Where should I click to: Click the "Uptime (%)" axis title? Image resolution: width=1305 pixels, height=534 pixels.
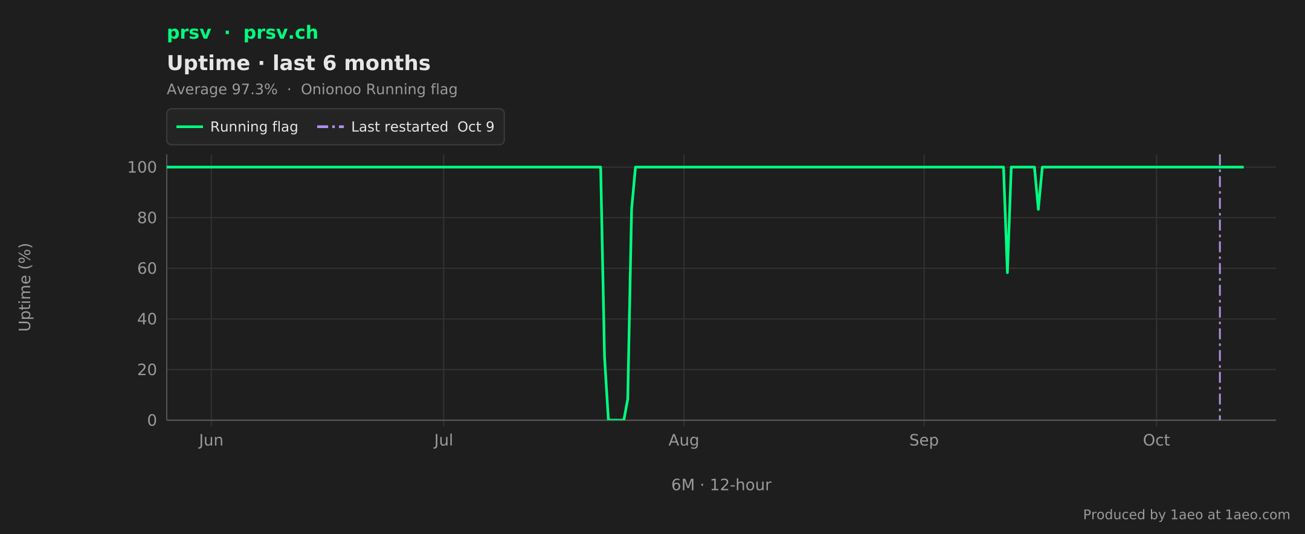click(x=25, y=287)
